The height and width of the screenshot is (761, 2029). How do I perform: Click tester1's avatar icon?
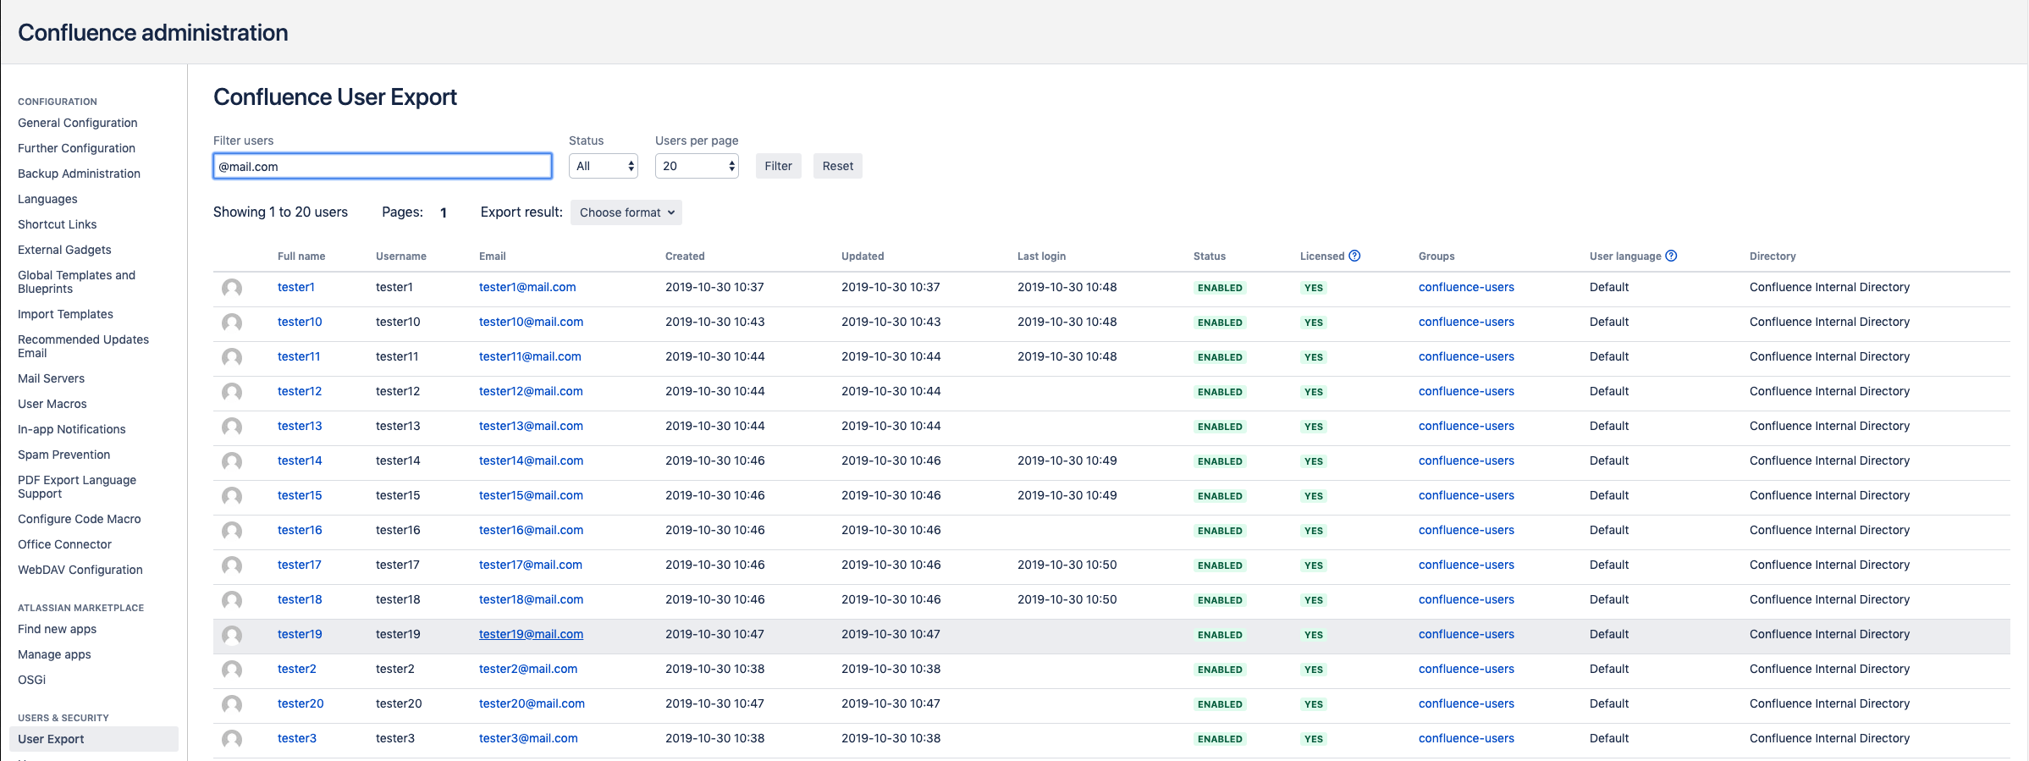(x=232, y=288)
